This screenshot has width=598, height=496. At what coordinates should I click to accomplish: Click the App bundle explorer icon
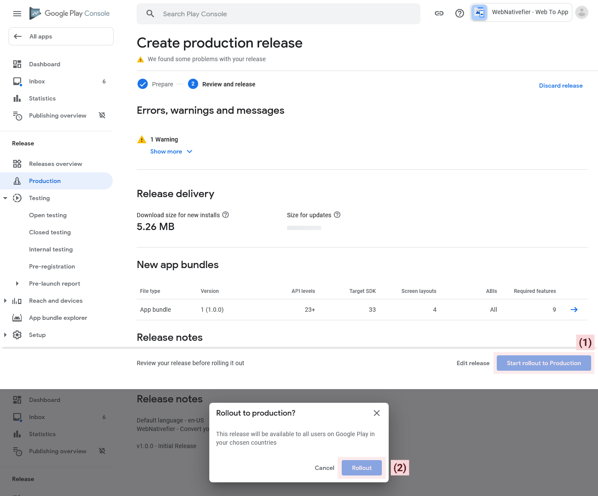click(17, 318)
